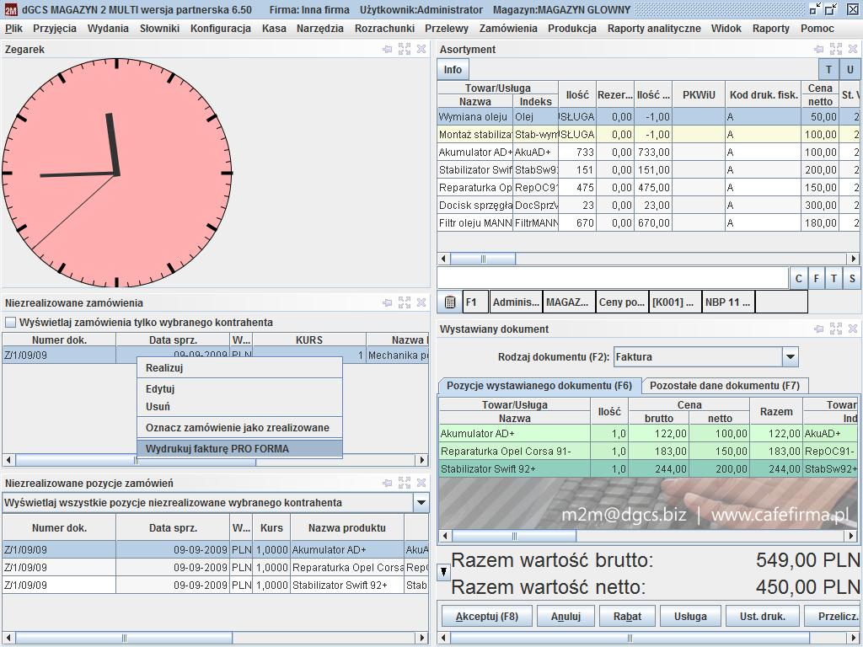
Task: Maximize the Wystawiany dokument panel
Action: pyautogui.click(x=835, y=329)
